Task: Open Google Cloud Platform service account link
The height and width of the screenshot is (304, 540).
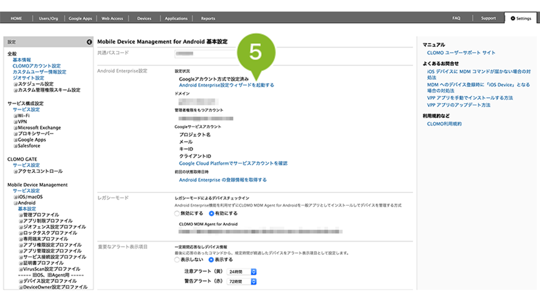Action: (x=233, y=163)
